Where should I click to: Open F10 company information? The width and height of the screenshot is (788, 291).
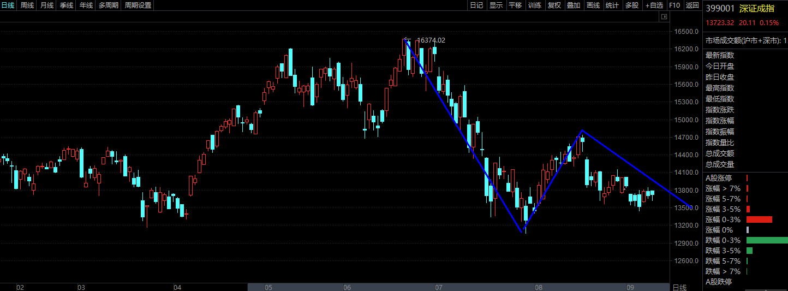click(674, 5)
